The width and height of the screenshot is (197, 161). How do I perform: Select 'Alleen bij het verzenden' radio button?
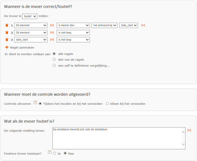click(107, 104)
